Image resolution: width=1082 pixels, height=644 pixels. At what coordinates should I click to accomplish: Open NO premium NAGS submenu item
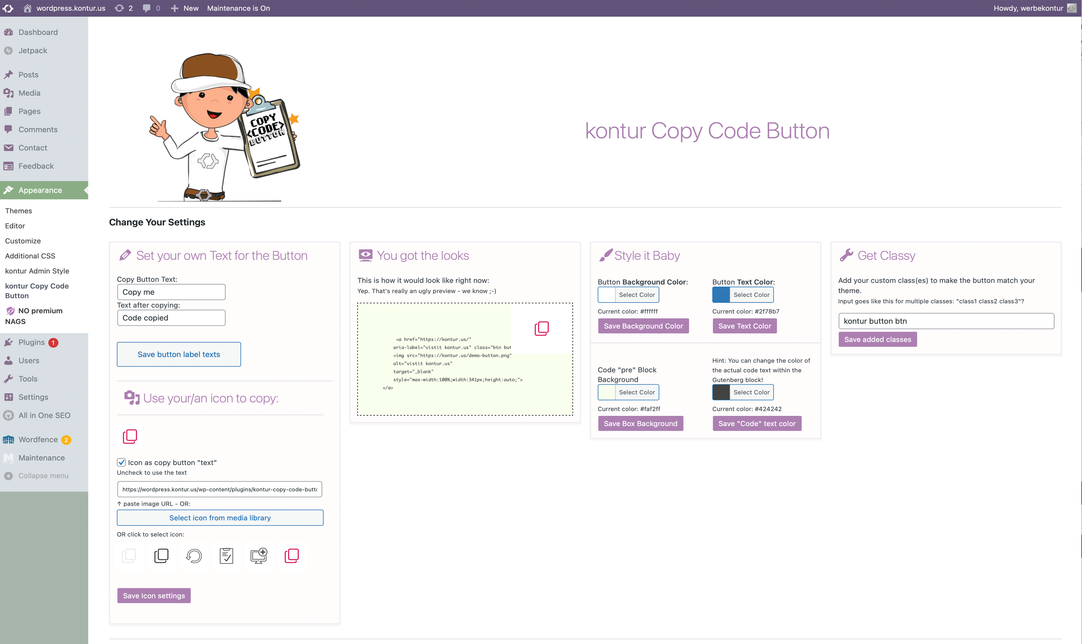click(34, 316)
